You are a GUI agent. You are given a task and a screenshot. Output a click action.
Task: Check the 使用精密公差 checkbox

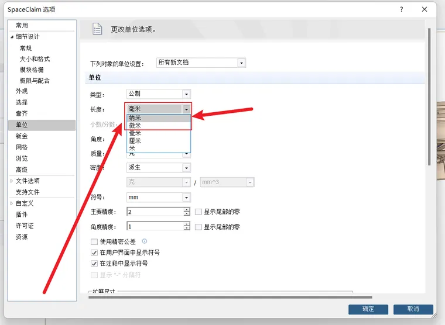[94, 241]
